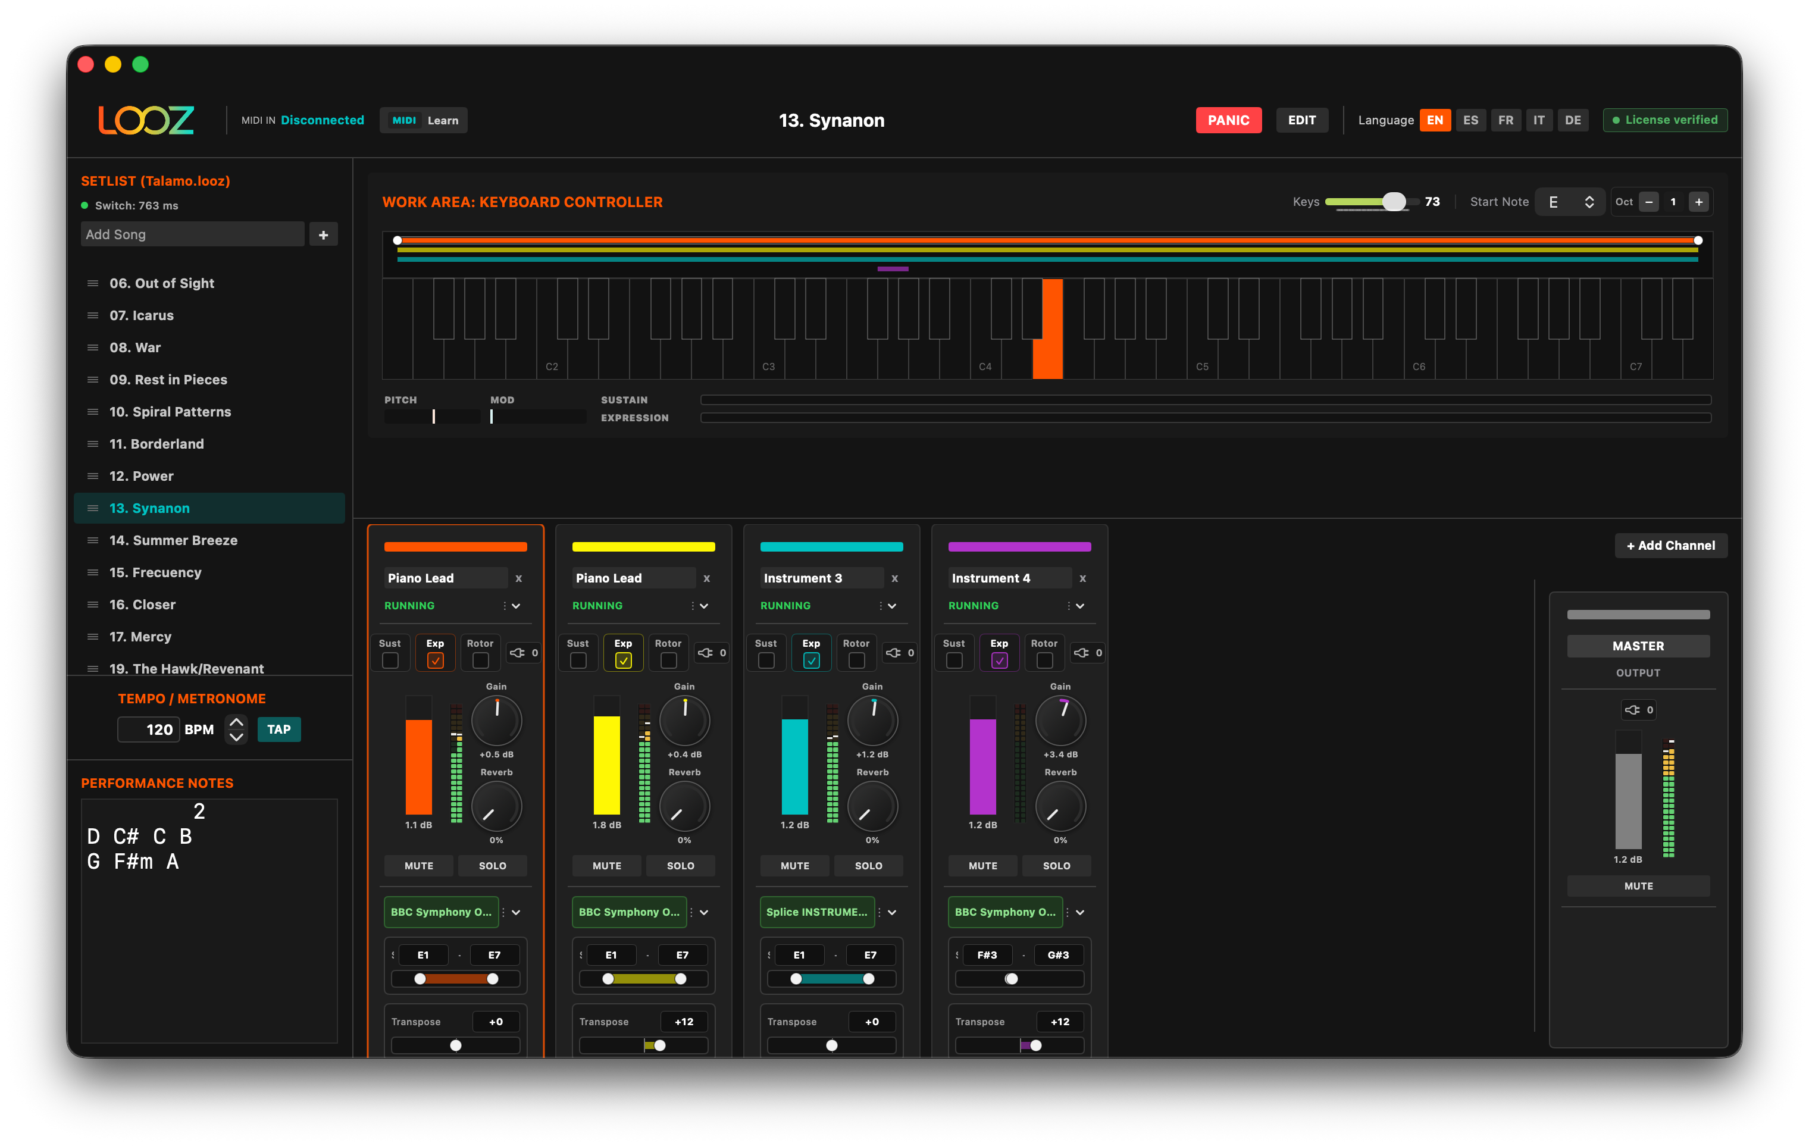Switch language to ES

coord(1470,120)
